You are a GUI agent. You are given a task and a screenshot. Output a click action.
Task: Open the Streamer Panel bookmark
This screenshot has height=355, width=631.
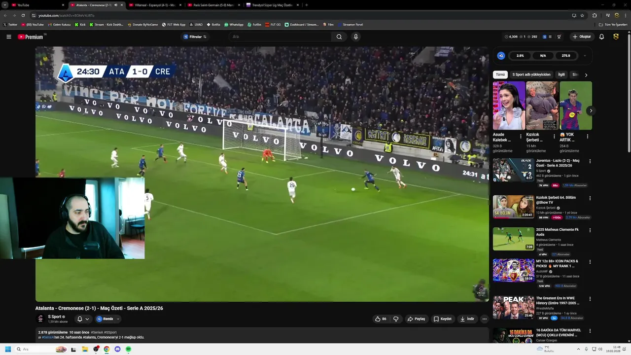point(350,24)
